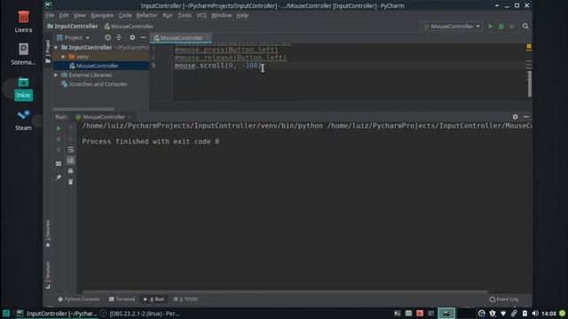Click the paperclip icon in system tray
This screenshot has width=568, height=319.
tap(514, 313)
